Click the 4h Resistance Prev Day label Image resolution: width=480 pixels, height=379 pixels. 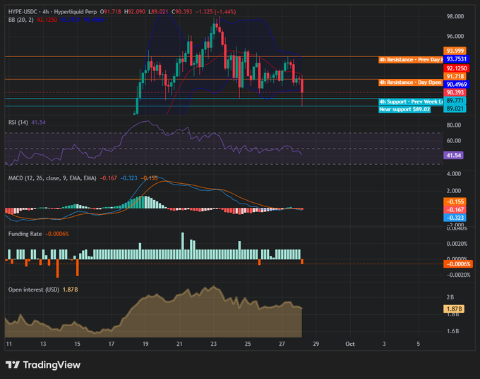[411, 60]
